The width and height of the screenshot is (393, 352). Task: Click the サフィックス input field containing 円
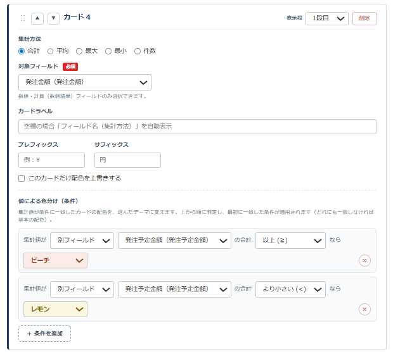(127, 160)
